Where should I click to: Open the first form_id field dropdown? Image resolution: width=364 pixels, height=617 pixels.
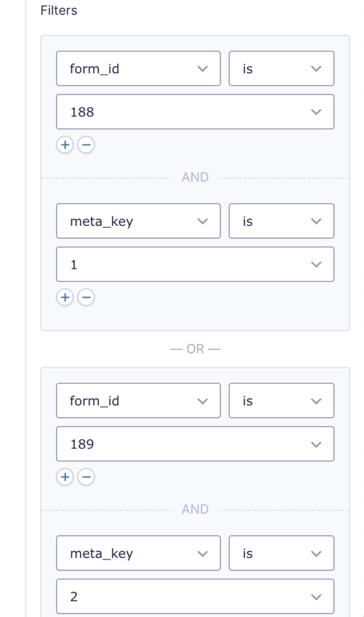tap(139, 69)
